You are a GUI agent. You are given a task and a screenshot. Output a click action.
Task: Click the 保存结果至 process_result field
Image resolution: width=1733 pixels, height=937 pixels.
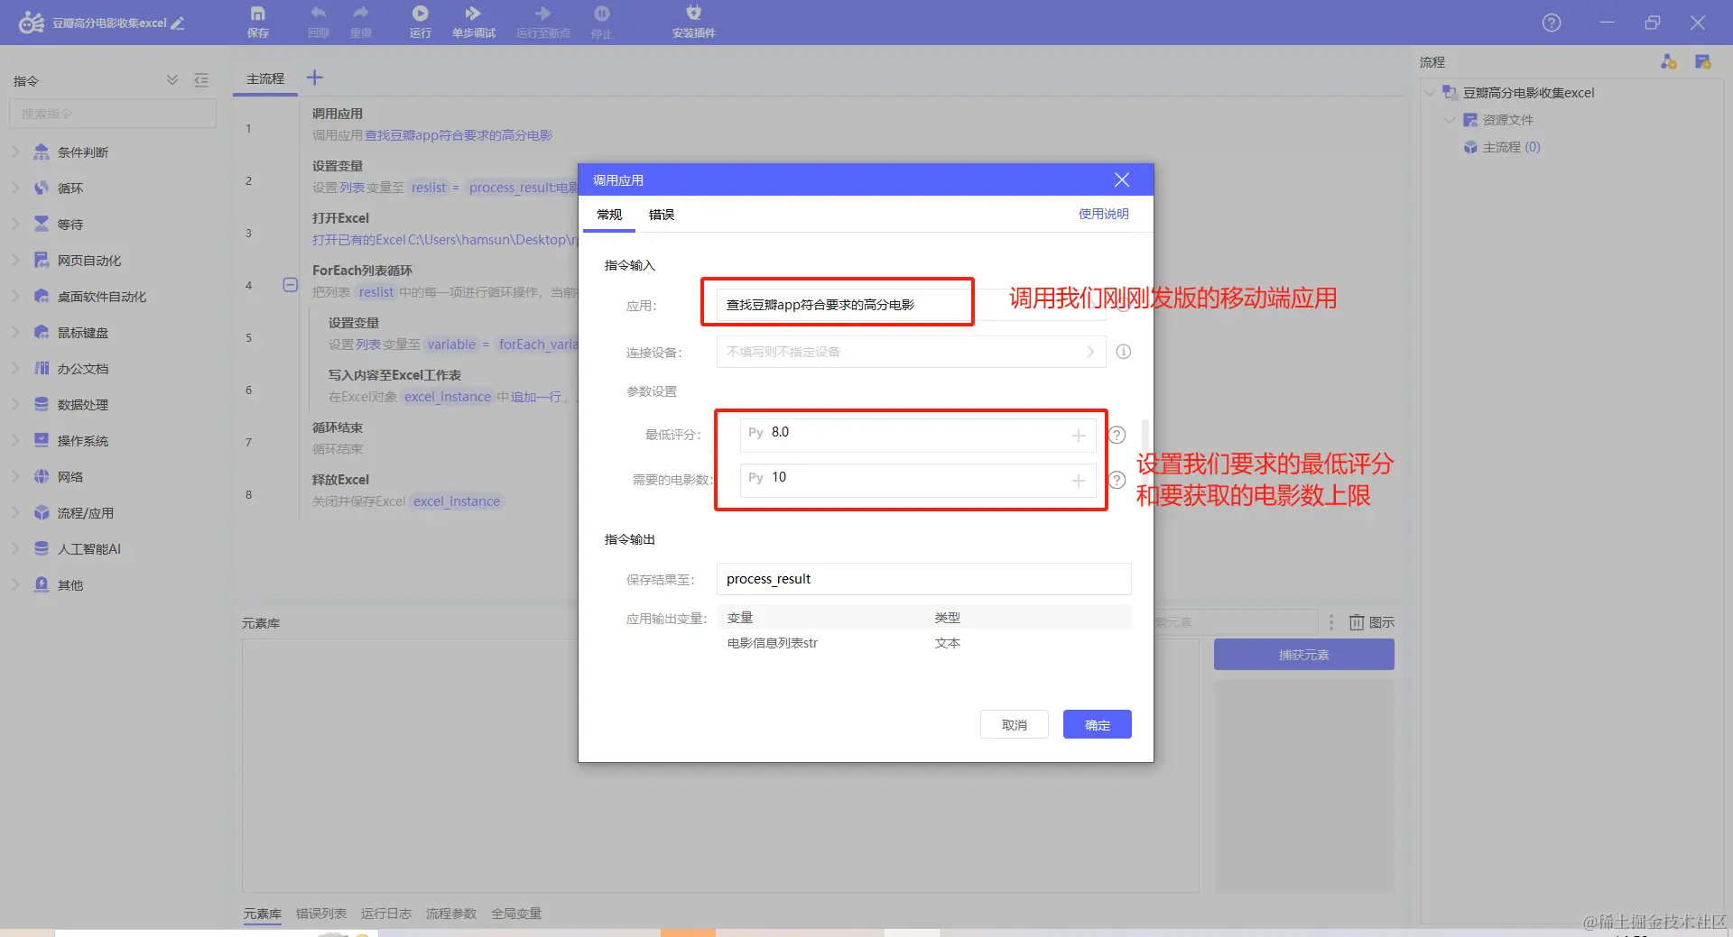[924, 579]
